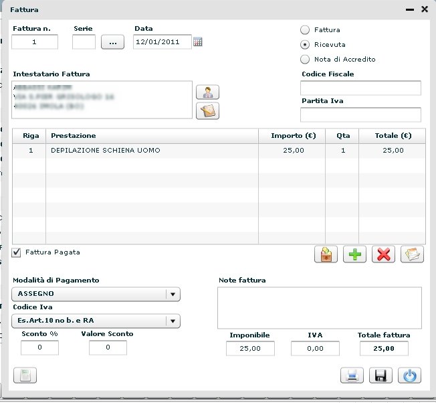The width and height of the screenshot is (436, 403).
Task: Save invoice with floppy disk icon
Action: [x=380, y=376]
